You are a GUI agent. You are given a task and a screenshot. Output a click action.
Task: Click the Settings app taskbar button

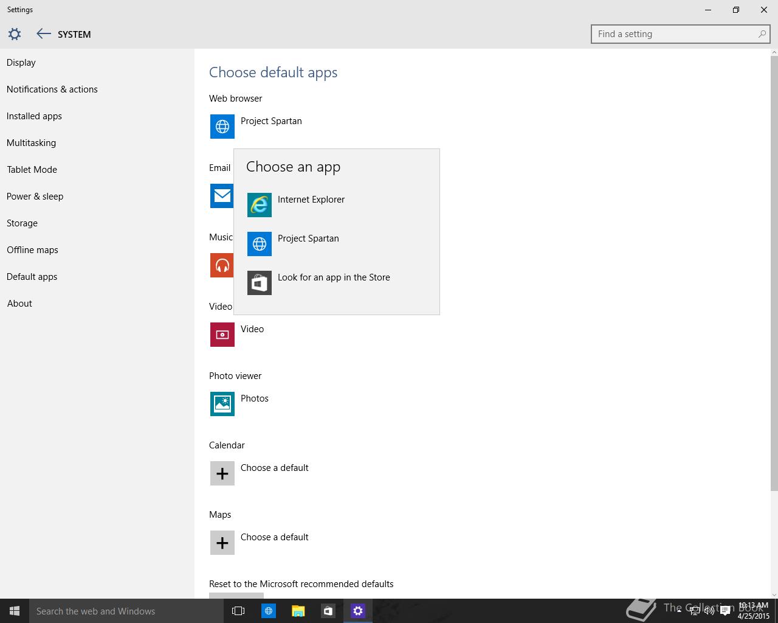pyautogui.click(x=357, y=611)
